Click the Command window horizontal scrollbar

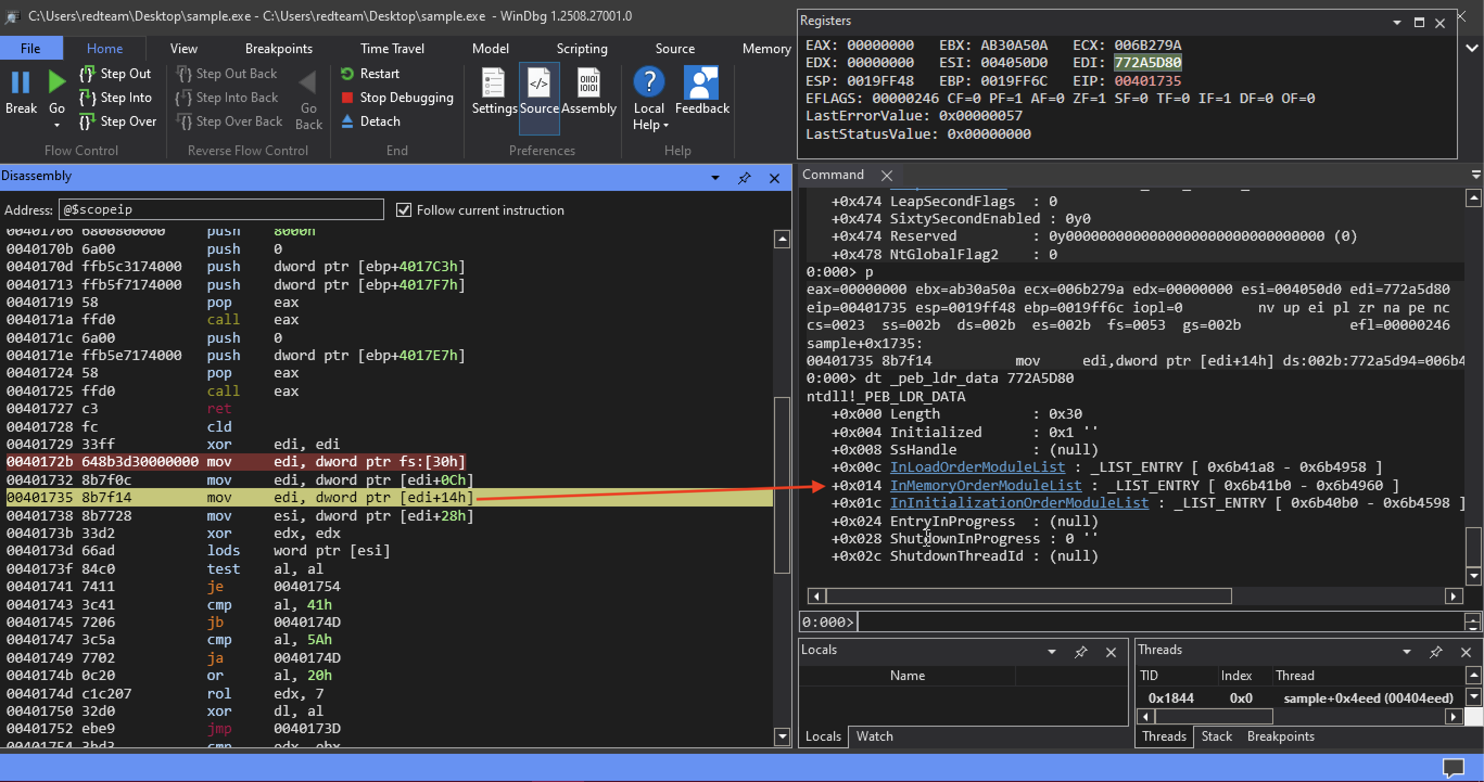[x=1028, y=596]
